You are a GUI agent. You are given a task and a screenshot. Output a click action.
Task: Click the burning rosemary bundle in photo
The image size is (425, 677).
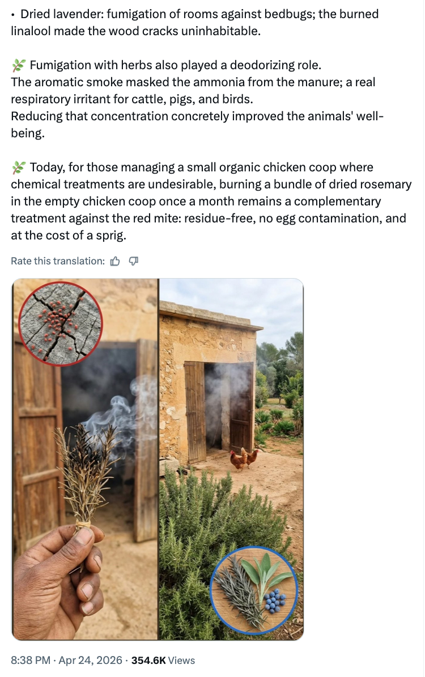86,477
